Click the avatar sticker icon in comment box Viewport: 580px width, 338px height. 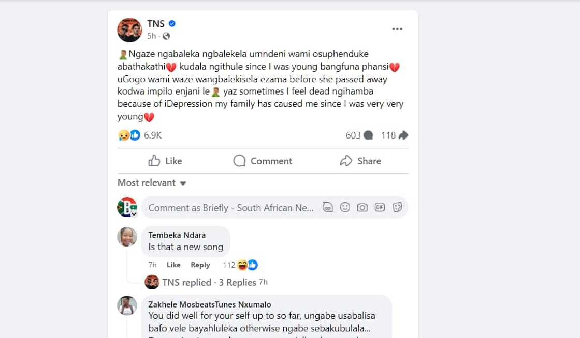click(x=327, y=207)
